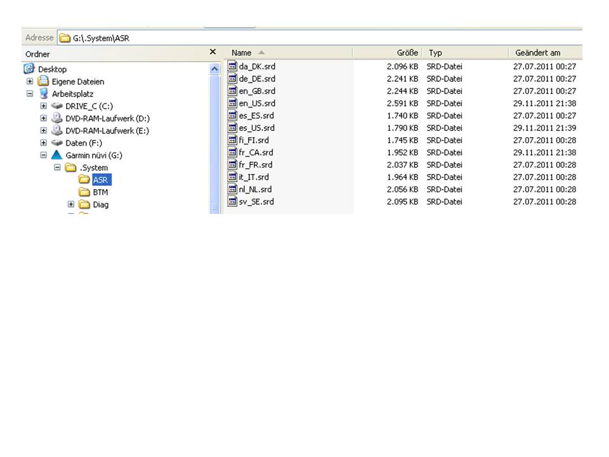Viewport: 609px width, 457px height.
Task: Click the da_DK.srd file icon
Action: coord(232,66)
